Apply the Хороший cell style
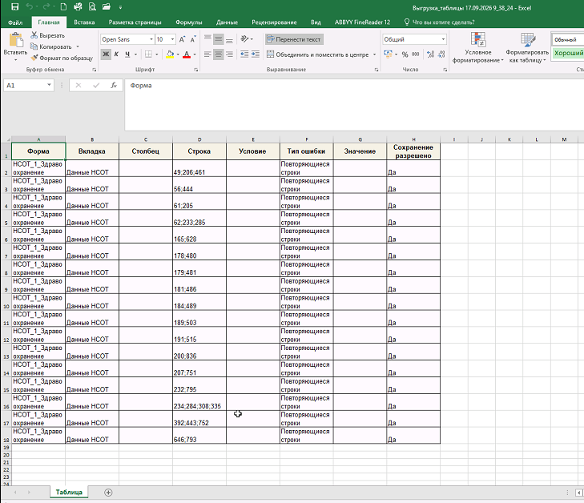 (568, 53)
